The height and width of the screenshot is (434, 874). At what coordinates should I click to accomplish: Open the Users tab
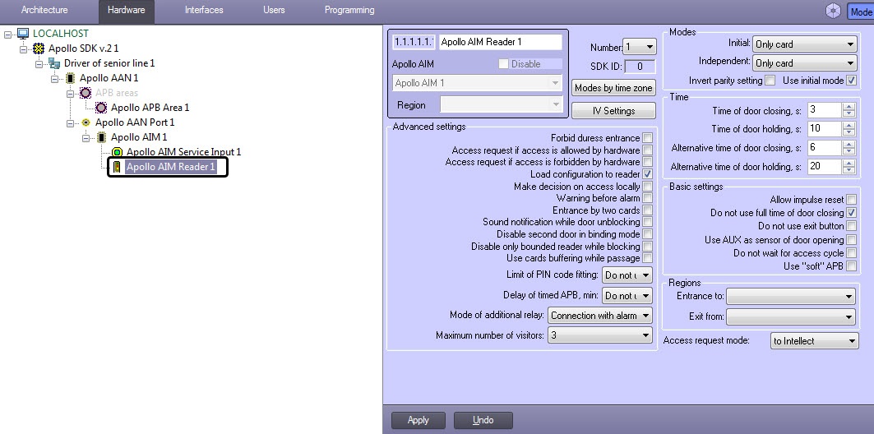coord(274,10)
